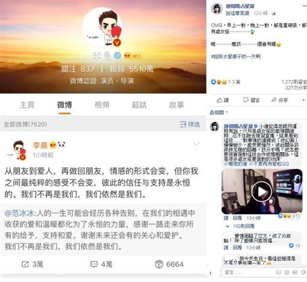Image resolution: width=307 pixels, height=282 pixels.
Task: Click the Facebook like thumbs-up button
Action: click(220, 100)
